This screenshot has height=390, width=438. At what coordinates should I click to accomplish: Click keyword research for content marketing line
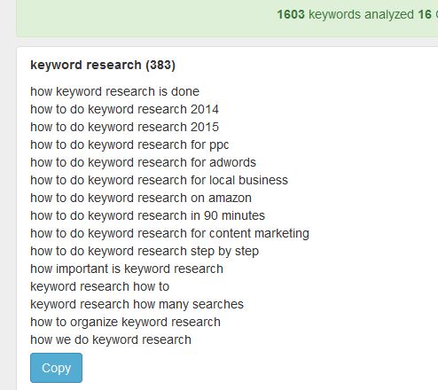[169, 233]
